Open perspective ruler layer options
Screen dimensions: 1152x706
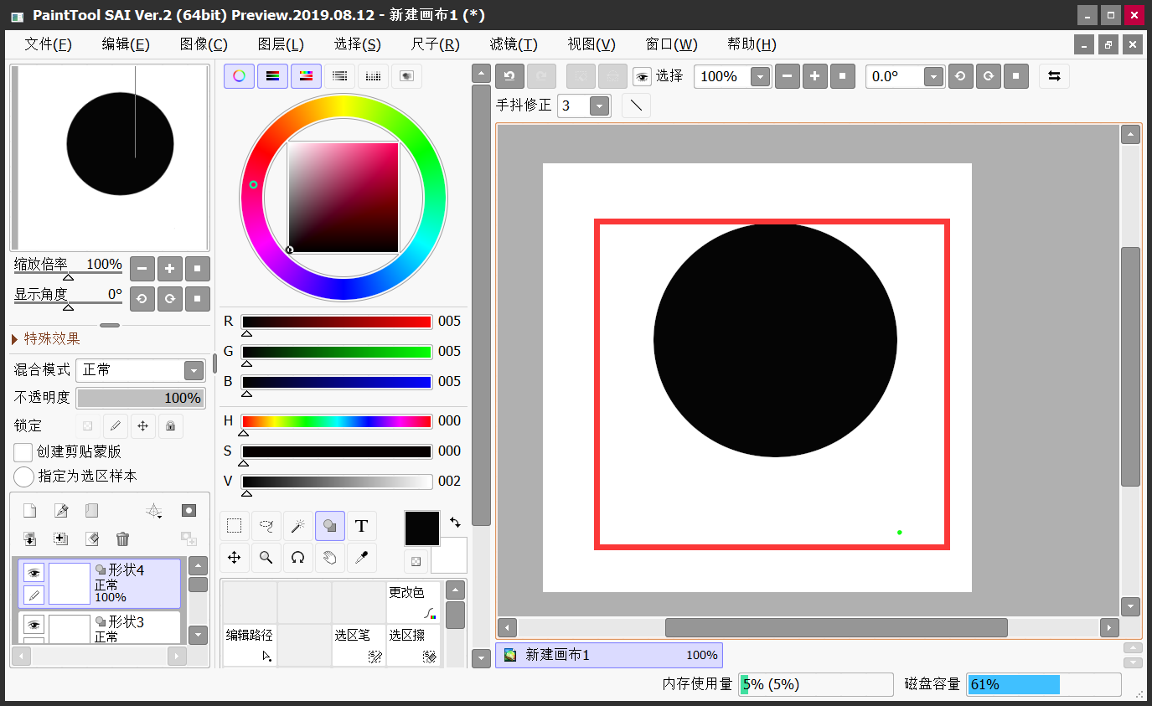[154, 511]
